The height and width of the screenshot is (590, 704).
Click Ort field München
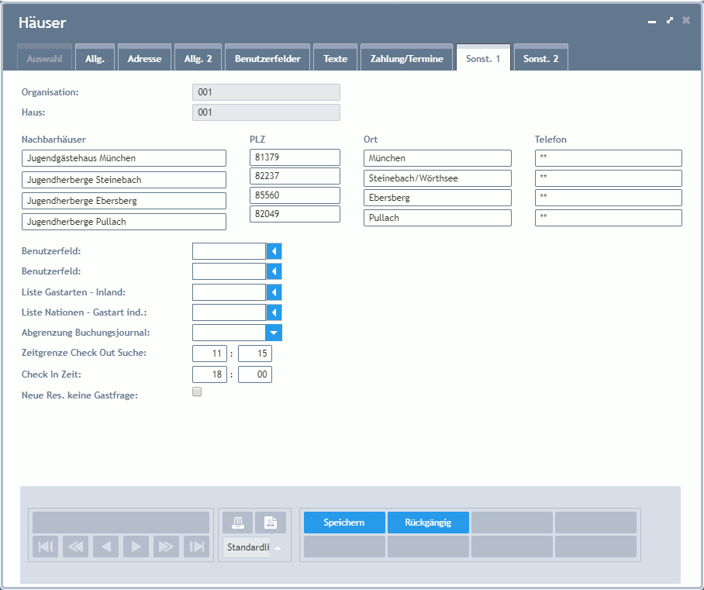(x=438, y=158)
